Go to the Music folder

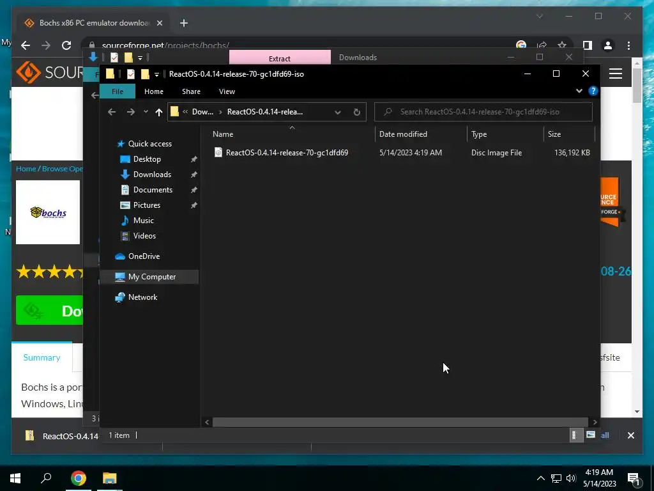143,221
